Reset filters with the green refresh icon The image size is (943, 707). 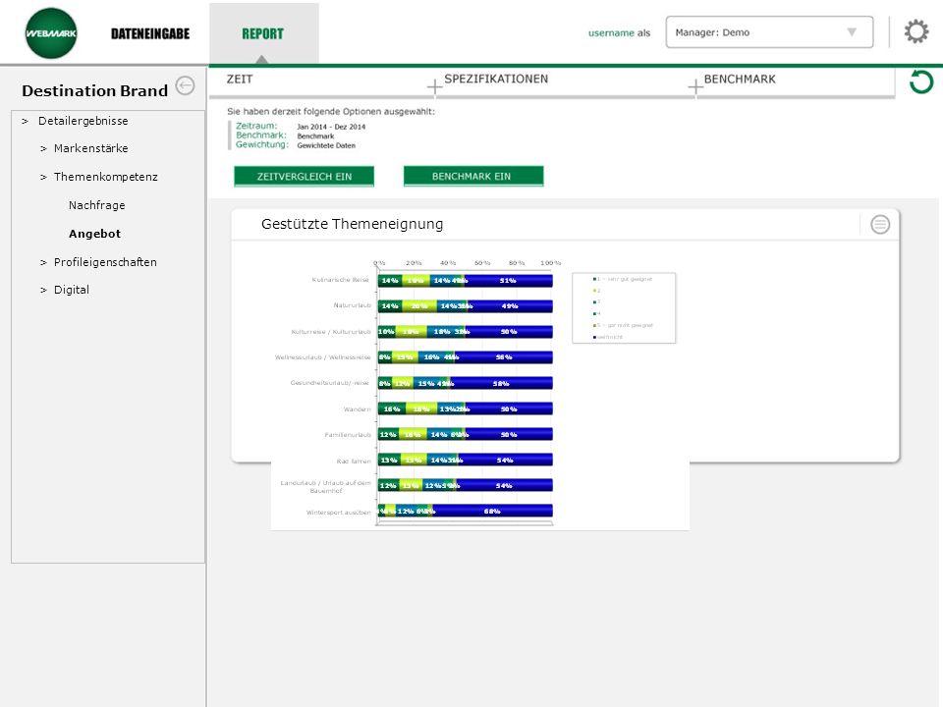coord(920,82)
